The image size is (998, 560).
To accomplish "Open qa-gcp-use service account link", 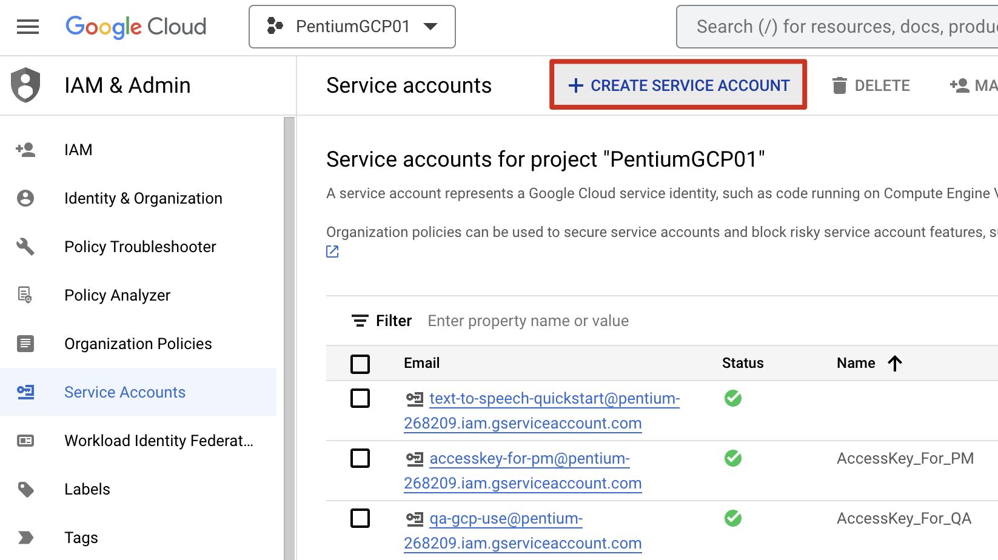I will tap(523, 530).
